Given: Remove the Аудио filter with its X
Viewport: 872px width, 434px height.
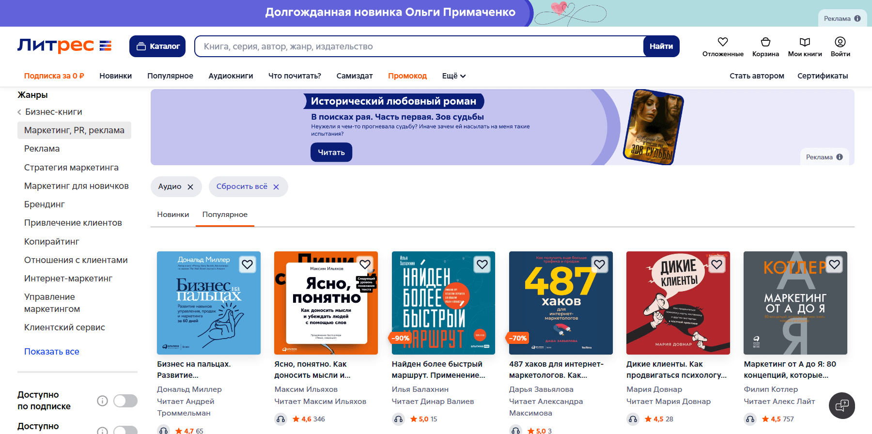Looking at the screenshot, I should click(x=190, y=187).
